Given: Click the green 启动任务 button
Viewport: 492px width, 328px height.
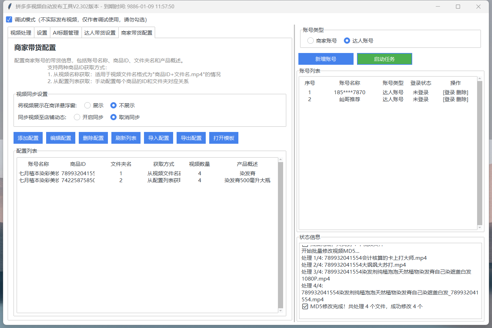Looking at the screenshot, I should [x=384, y=59].
